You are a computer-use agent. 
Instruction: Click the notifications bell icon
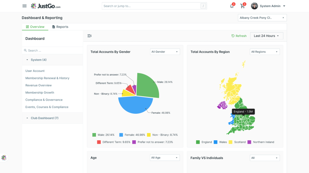(x=232, y=6)
